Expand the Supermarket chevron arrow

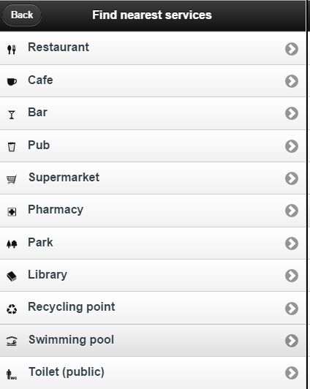pos(292,178)
